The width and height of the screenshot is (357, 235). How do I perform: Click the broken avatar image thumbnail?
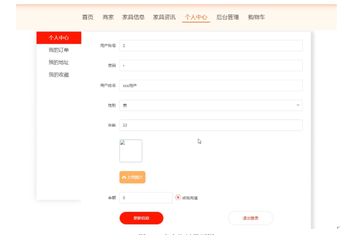131,151
